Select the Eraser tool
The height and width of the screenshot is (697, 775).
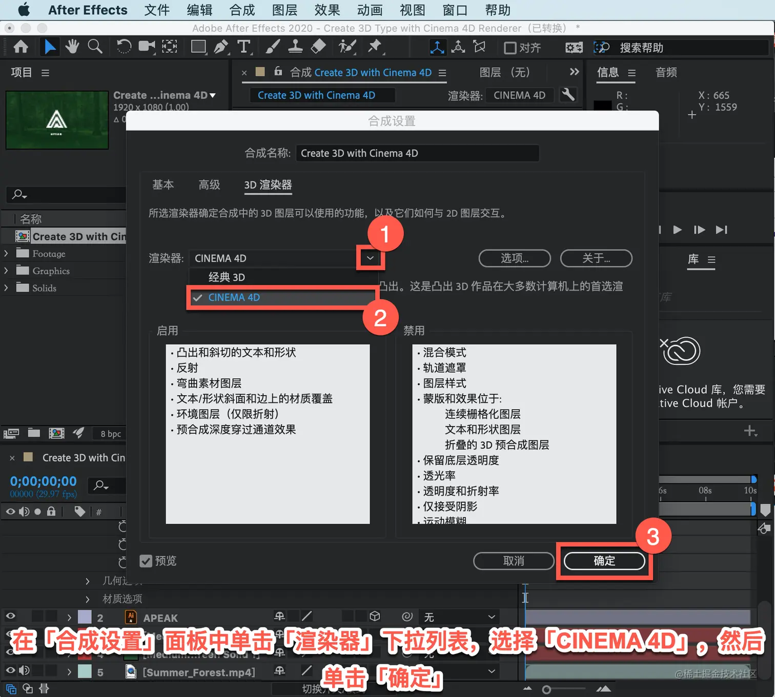[x=318, y=47]
